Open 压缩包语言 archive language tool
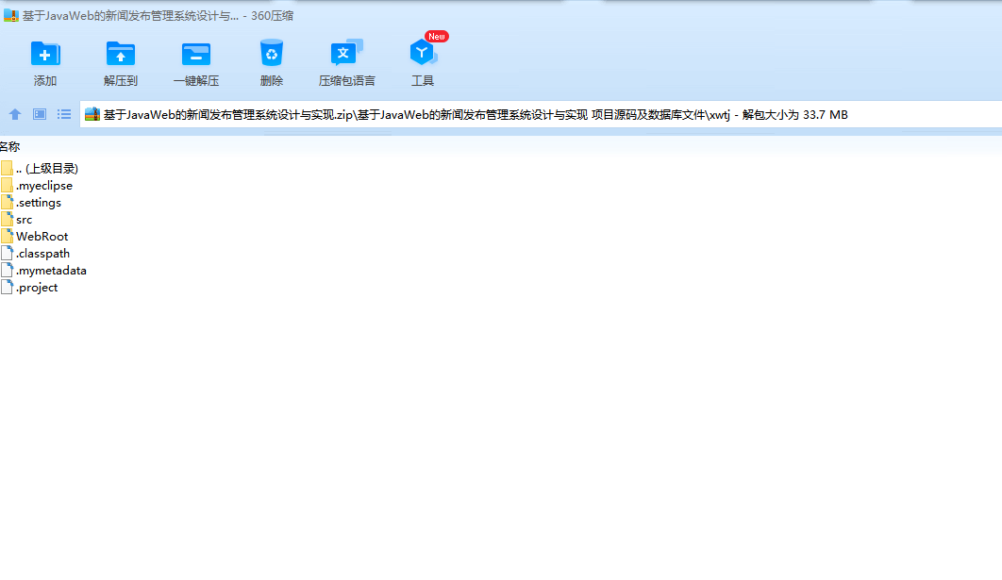This screenshot has height=580, width=1002. point(346,53)
